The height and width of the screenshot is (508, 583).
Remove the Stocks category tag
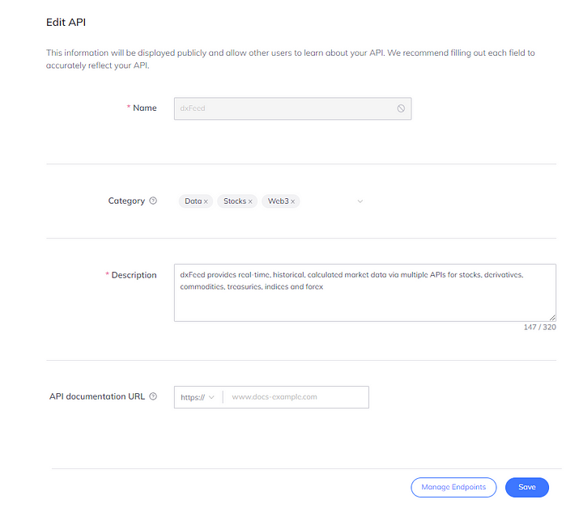point(250,201)
